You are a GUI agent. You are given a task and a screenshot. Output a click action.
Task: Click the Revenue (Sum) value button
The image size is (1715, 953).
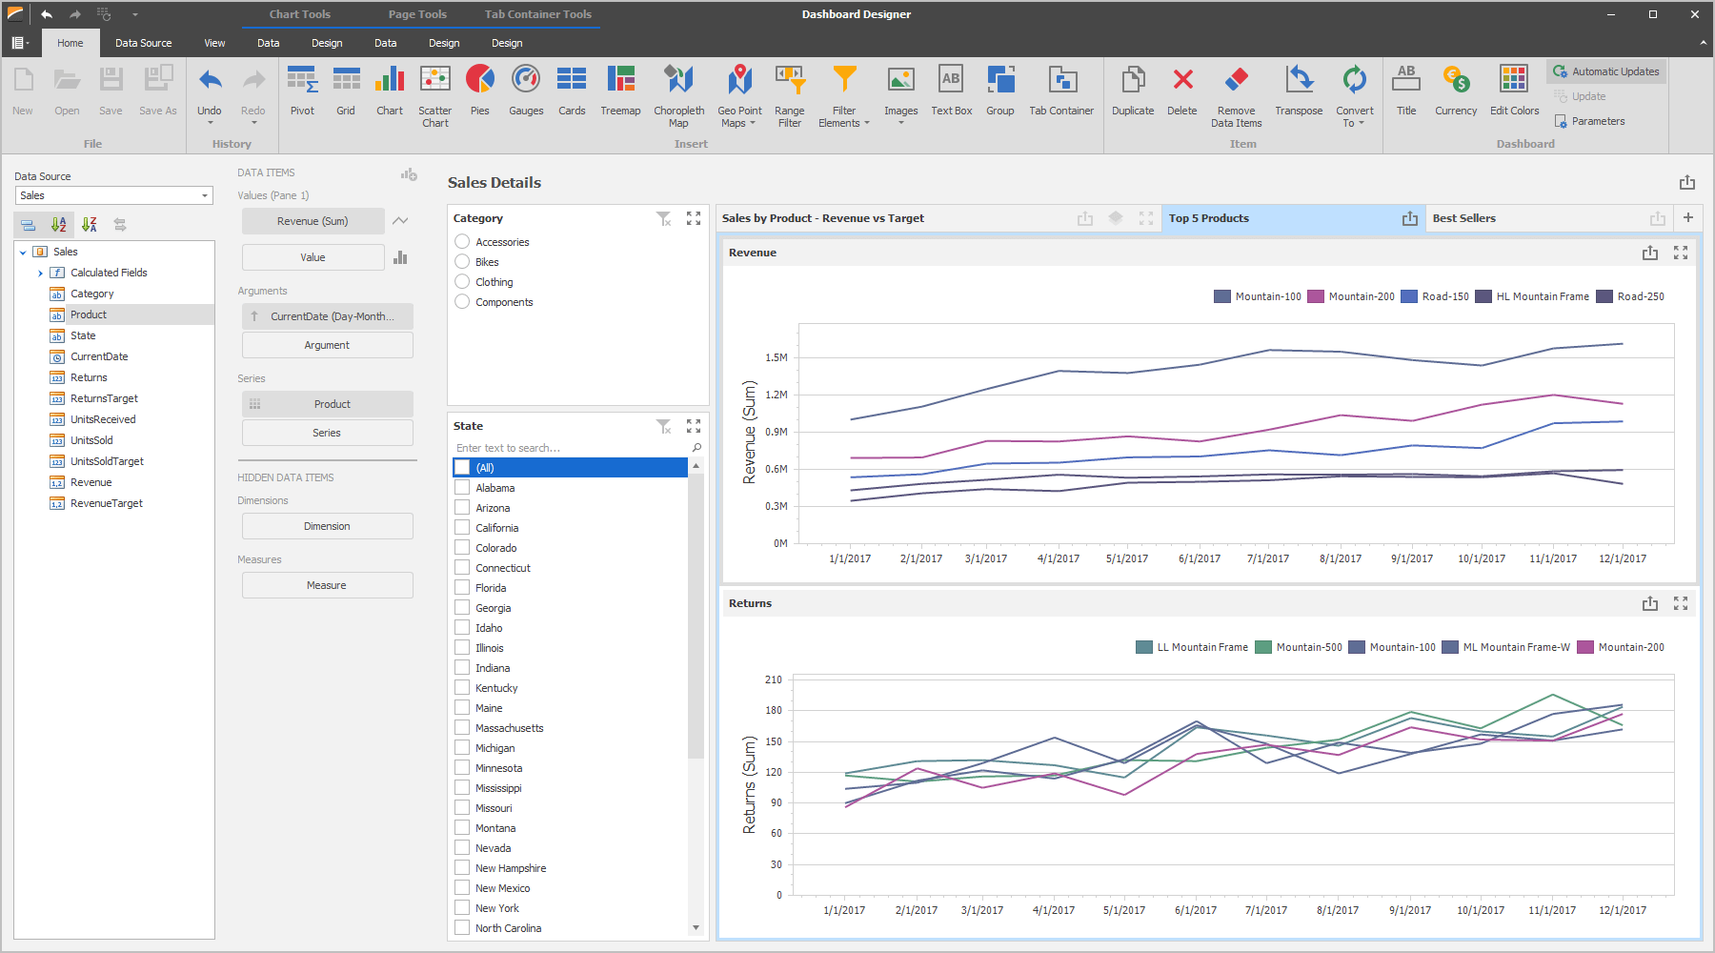click(x=313, y=221)
